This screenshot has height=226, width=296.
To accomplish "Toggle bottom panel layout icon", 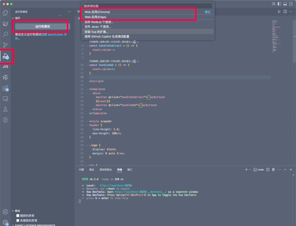I will (x=285, y=4).
